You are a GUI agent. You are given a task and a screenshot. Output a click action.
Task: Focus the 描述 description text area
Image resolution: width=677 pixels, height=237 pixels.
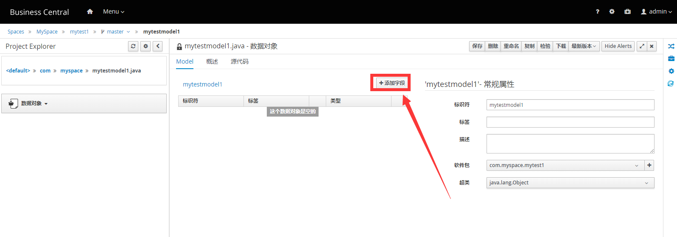click(x=570, y=144)
